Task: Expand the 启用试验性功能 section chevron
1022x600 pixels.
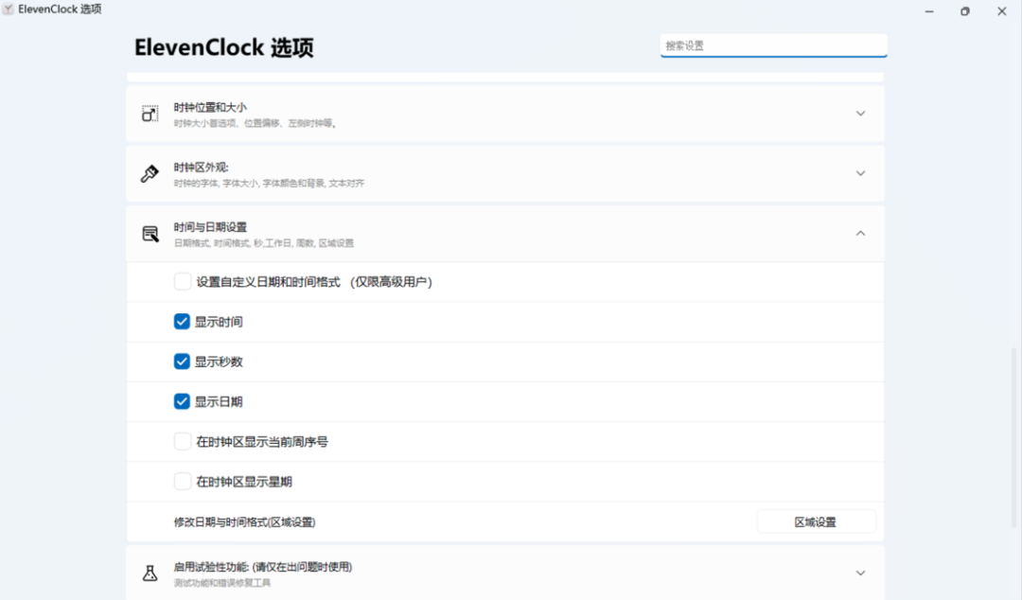Action: tap(860, 574)
